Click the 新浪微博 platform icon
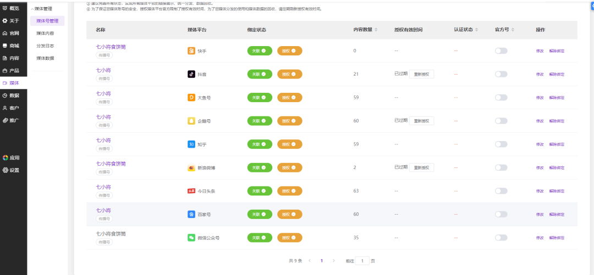Viewport: 594px width, 275px height. (x=191, y=167)
